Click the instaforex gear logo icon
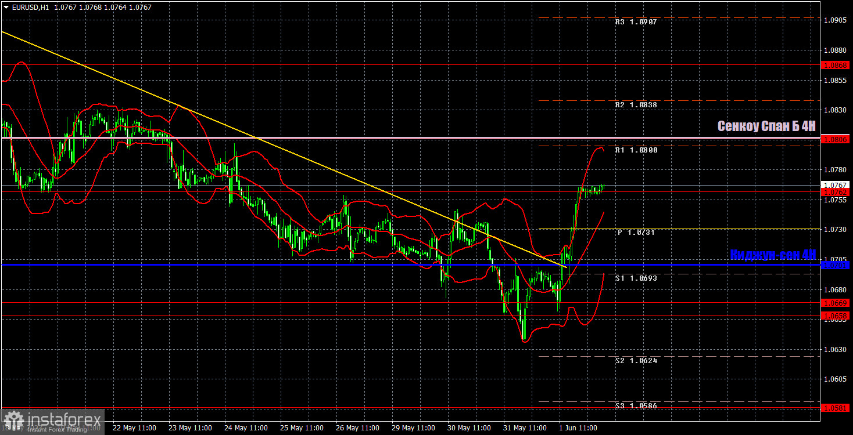The width and height of the screenshot is (853, 435). click(13, 420)
